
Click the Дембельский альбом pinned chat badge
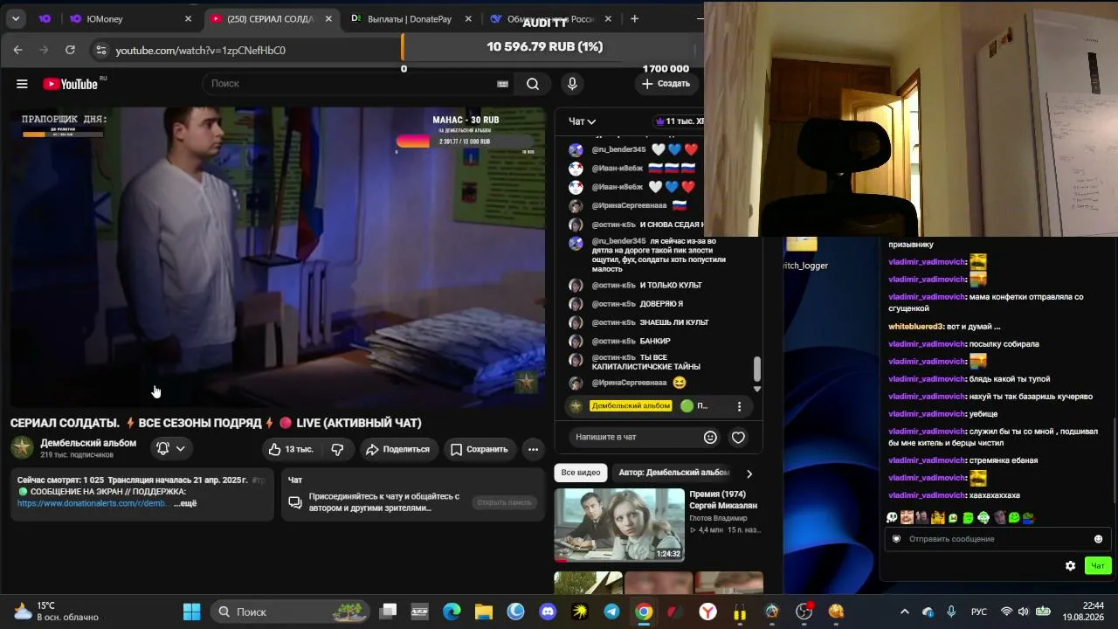coord(631,406)
